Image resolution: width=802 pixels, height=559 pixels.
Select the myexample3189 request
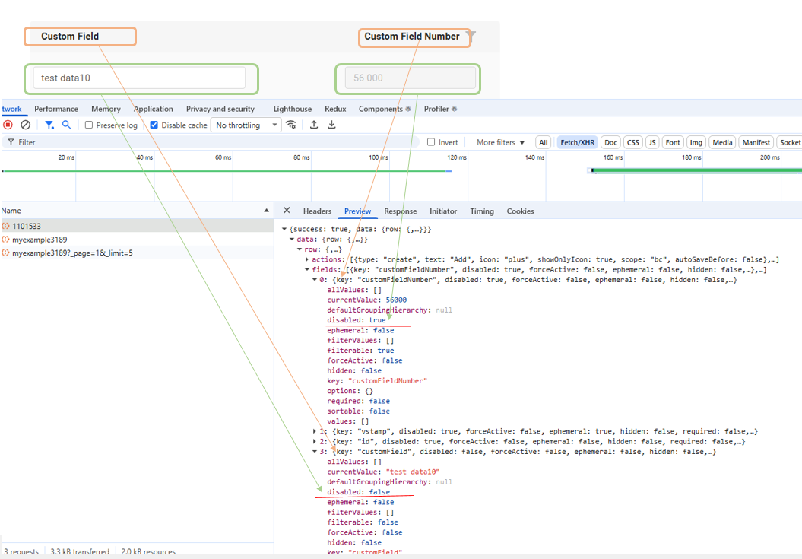pyautogui.click(x=40, y=239)
